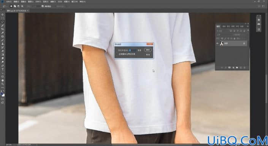Close the open document tab

tap(28, 11)
